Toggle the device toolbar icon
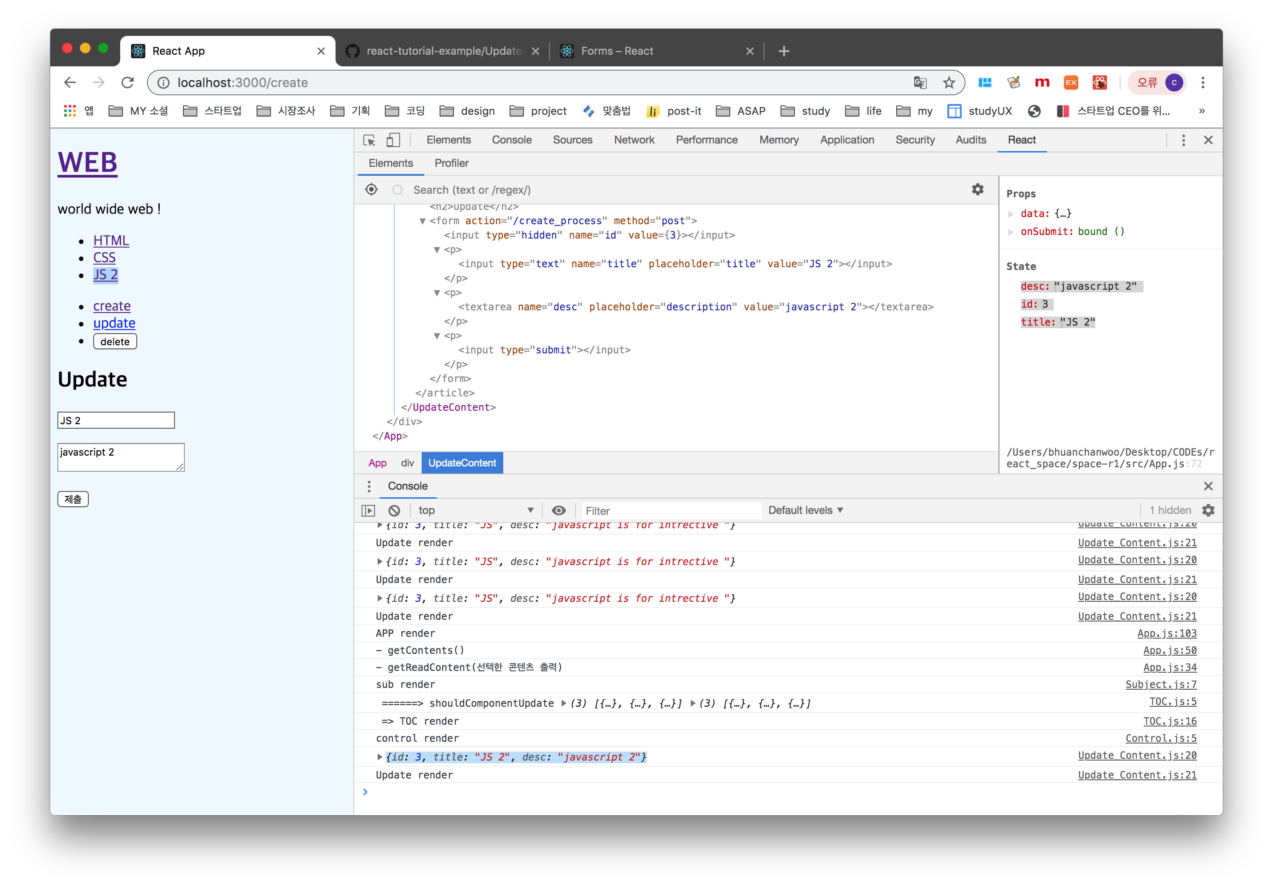The image size is (1273, 887). click(393, 140)
